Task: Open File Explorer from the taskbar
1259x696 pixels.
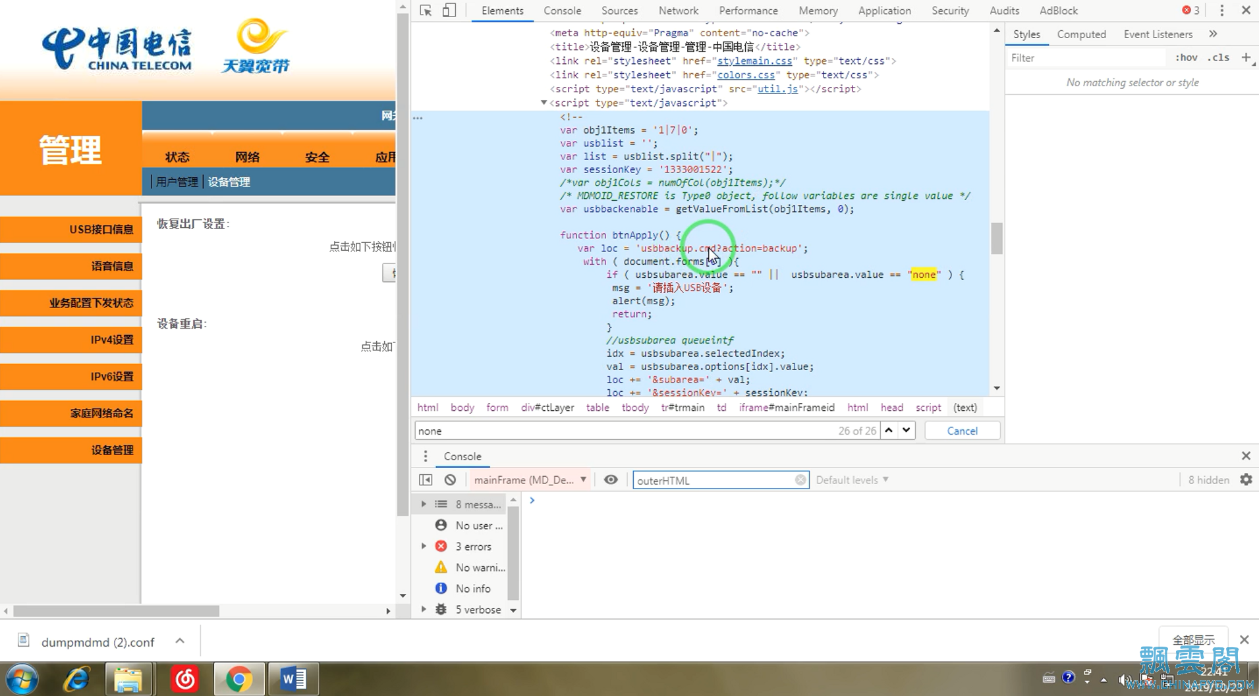Action: tap(128, 679)
